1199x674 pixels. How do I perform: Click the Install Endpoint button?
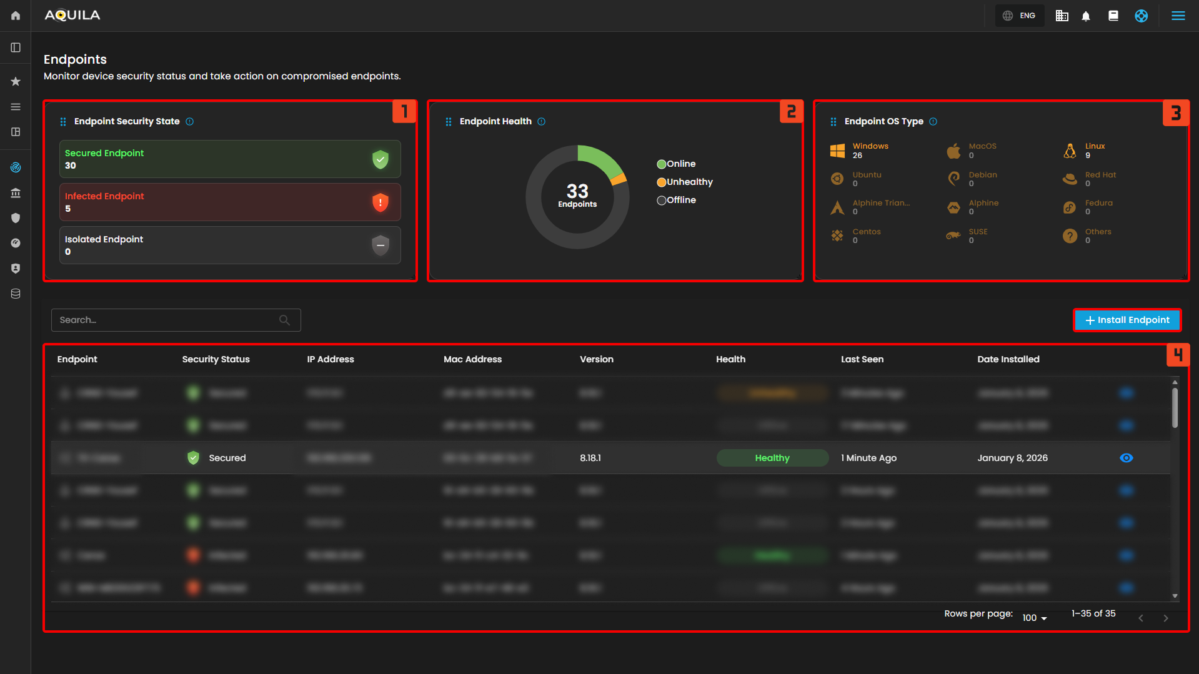pos(1127,320)
